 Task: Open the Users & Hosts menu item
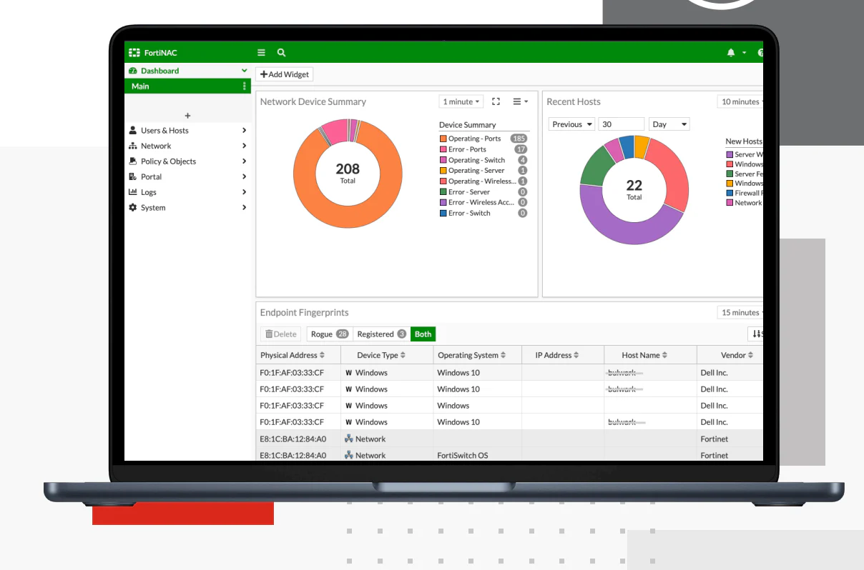[187, 131]
